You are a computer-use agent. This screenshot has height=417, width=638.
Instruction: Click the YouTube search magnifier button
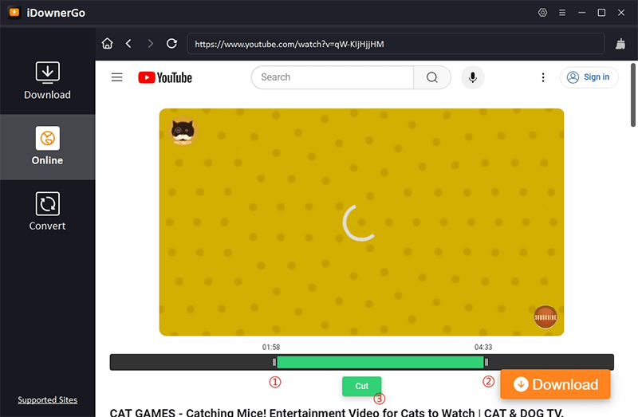pos(432,77)
